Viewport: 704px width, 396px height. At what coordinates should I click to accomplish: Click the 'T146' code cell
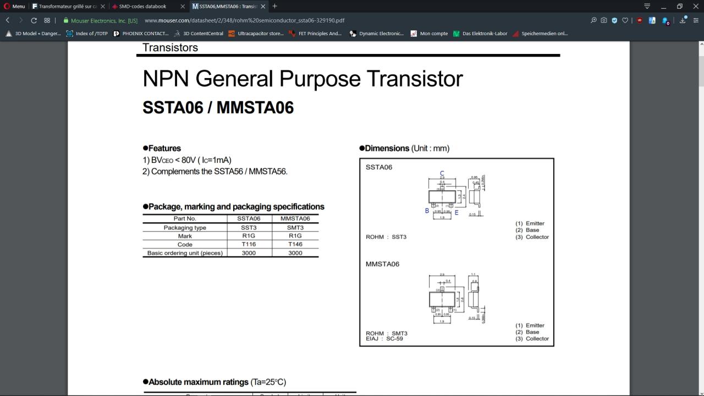[x=295, y=244]
